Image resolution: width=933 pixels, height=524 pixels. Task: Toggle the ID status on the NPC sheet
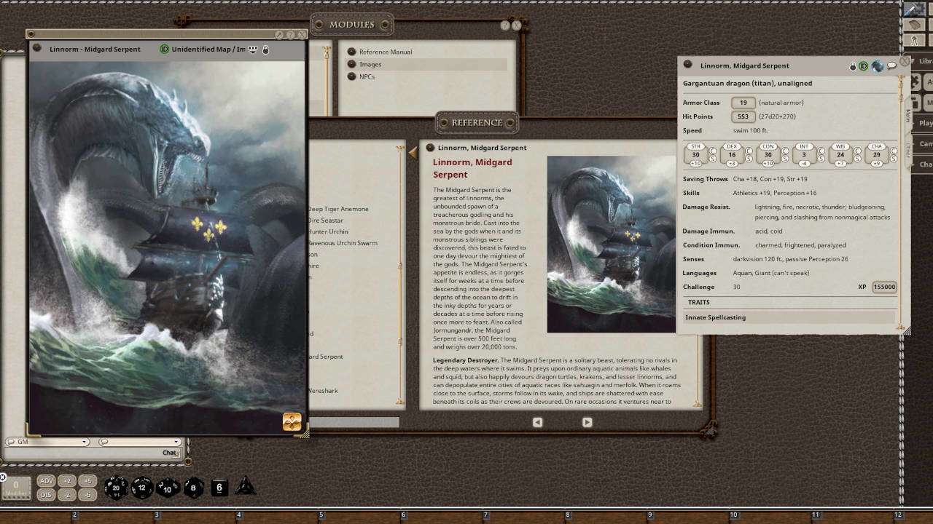(864, 65)
